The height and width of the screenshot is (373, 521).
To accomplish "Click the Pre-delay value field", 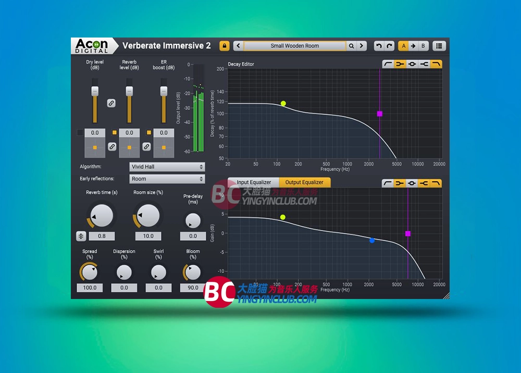I will click(x=193, y=236).
